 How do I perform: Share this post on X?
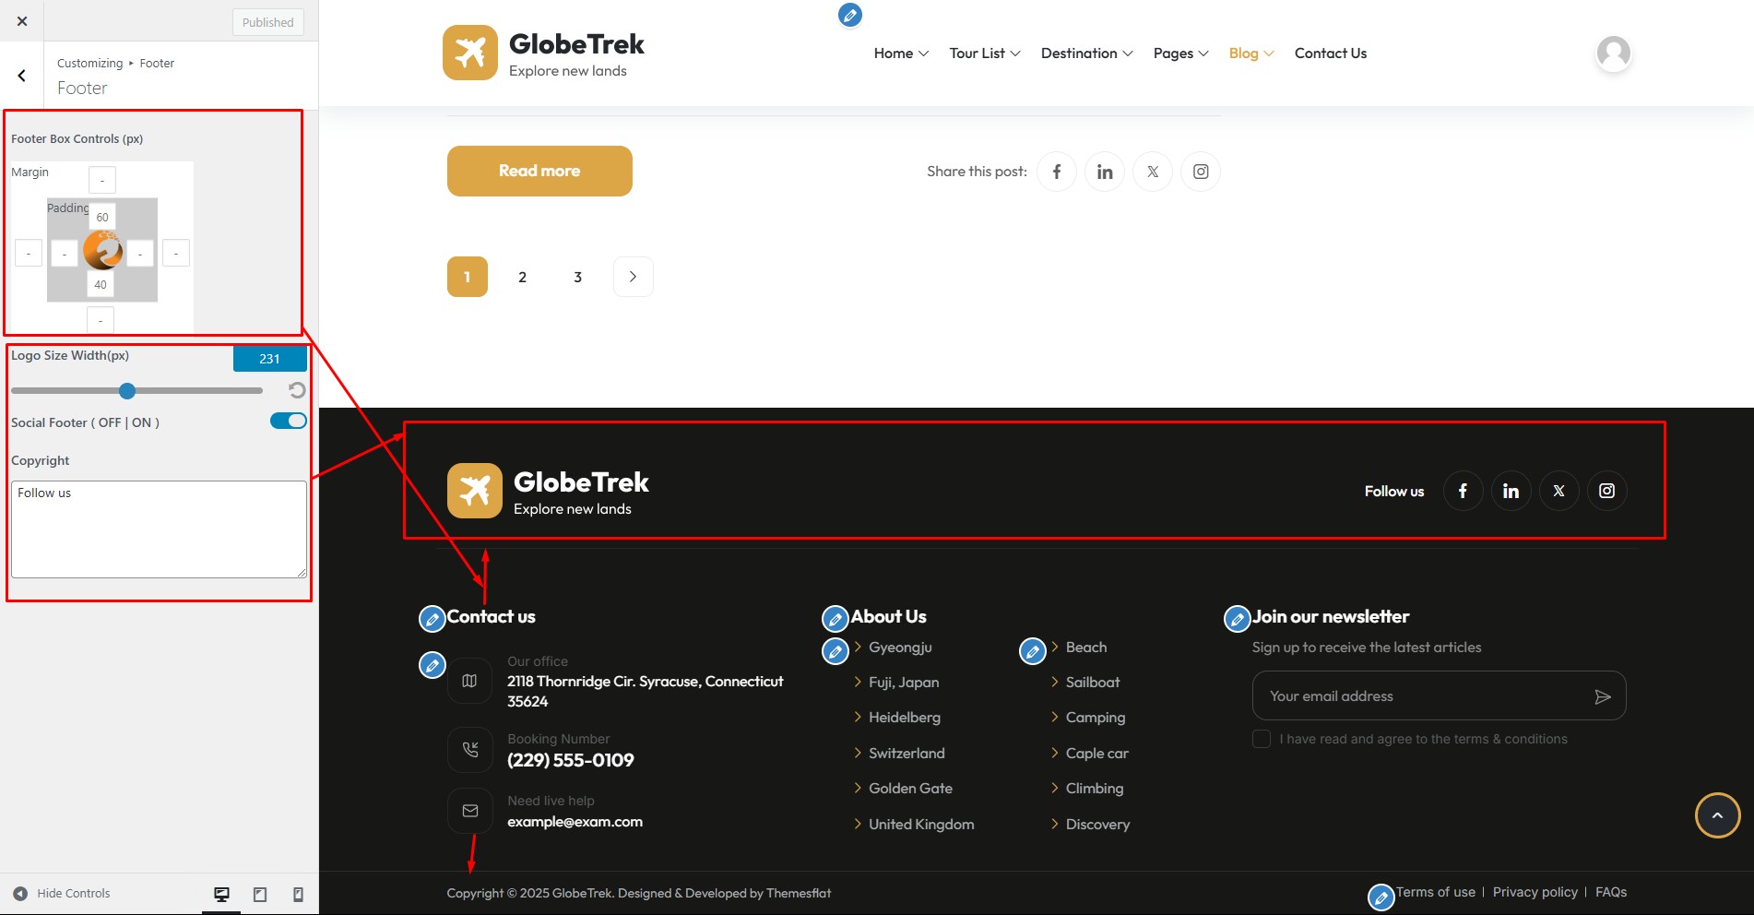click(1153, 172)
